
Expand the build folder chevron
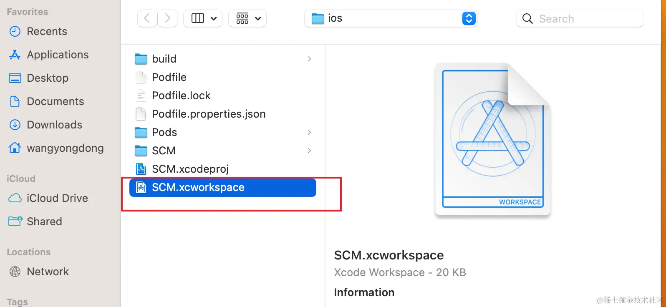309,59
